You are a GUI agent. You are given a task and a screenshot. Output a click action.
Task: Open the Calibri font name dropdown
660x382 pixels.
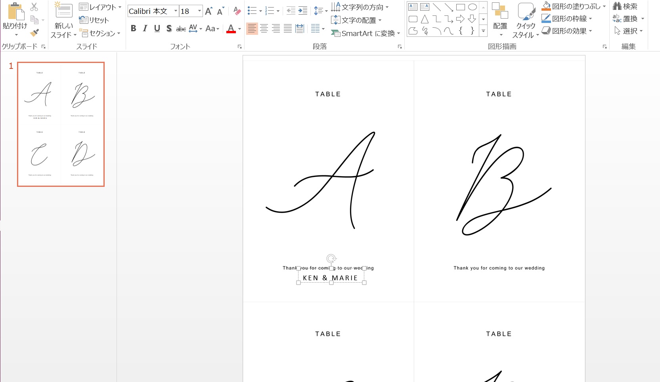point(176,11)
